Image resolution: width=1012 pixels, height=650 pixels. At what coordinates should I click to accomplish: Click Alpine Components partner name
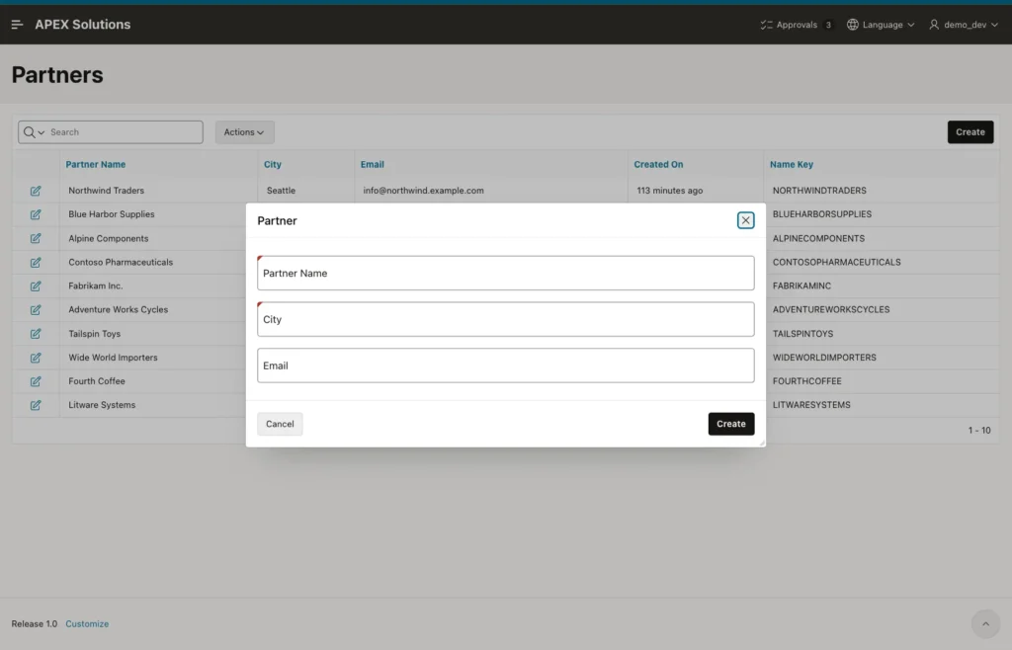(109, 238)
